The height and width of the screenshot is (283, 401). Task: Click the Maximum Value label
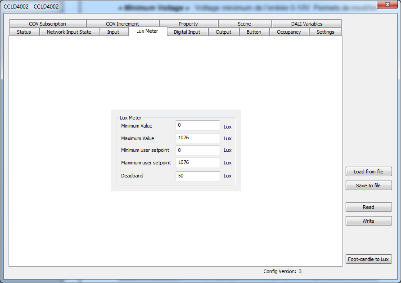tap(138, 138)
